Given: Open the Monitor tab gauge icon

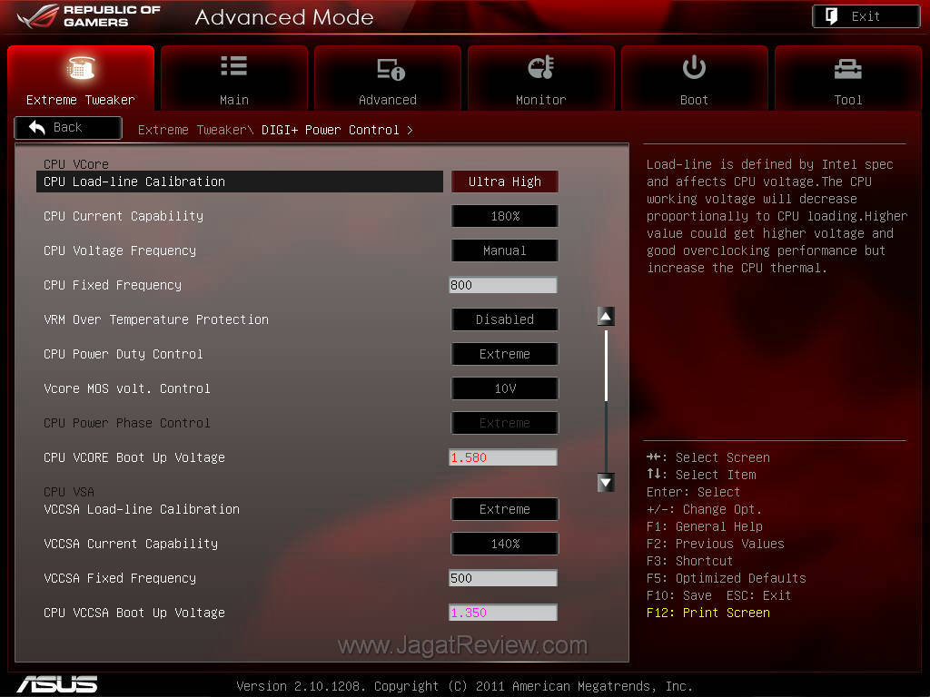Looking at the screenshot, I should (x=541, y=68).
